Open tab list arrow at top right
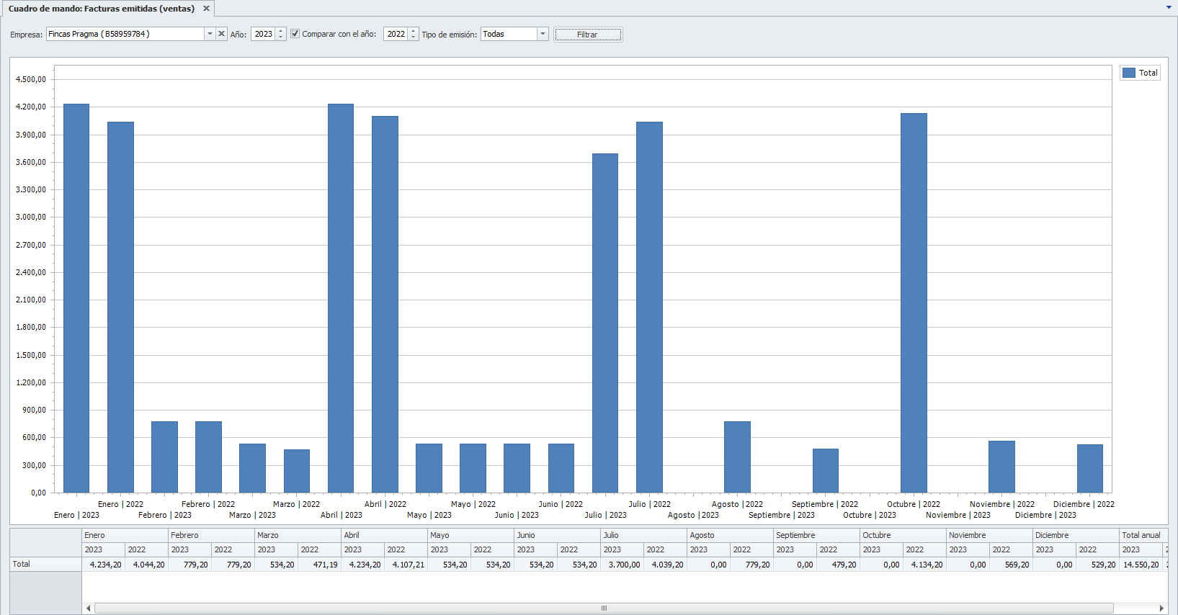Image resolution: width=1178 pixels, height=615 pixels. (x=1169, y=7)
